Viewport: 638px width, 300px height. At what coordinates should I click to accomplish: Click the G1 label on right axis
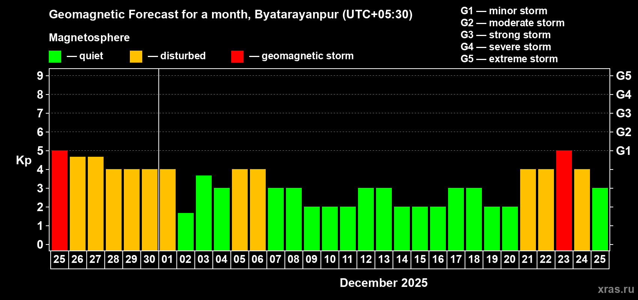(623, 151)
